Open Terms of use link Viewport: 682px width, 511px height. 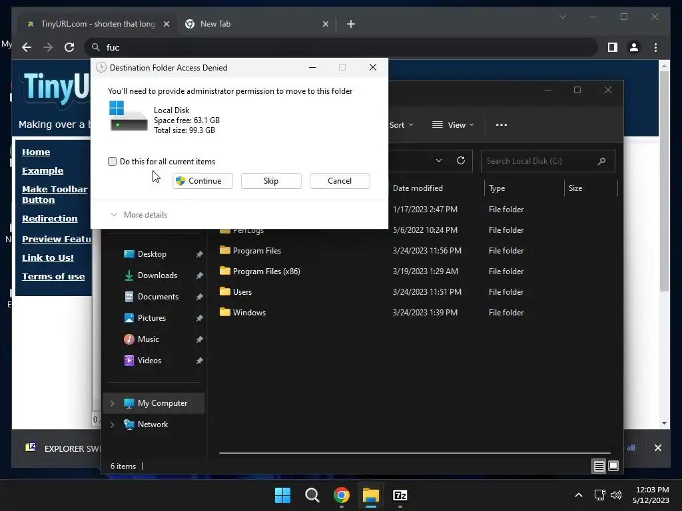pyautogui.click(x=53, y=276)
